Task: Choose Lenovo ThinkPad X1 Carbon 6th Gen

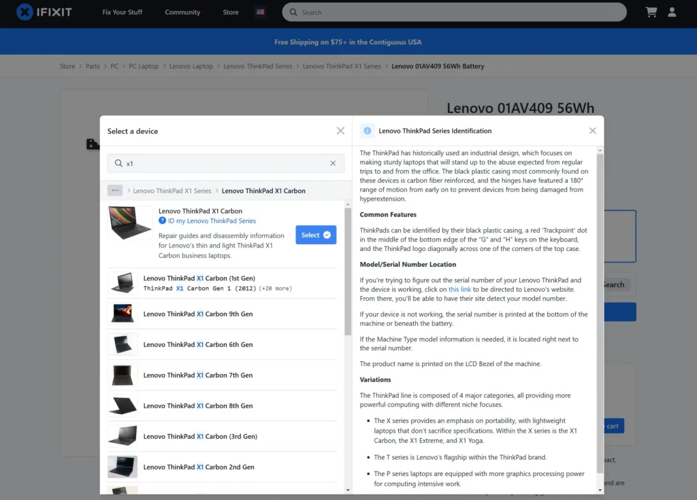Action: click(223, 344)
